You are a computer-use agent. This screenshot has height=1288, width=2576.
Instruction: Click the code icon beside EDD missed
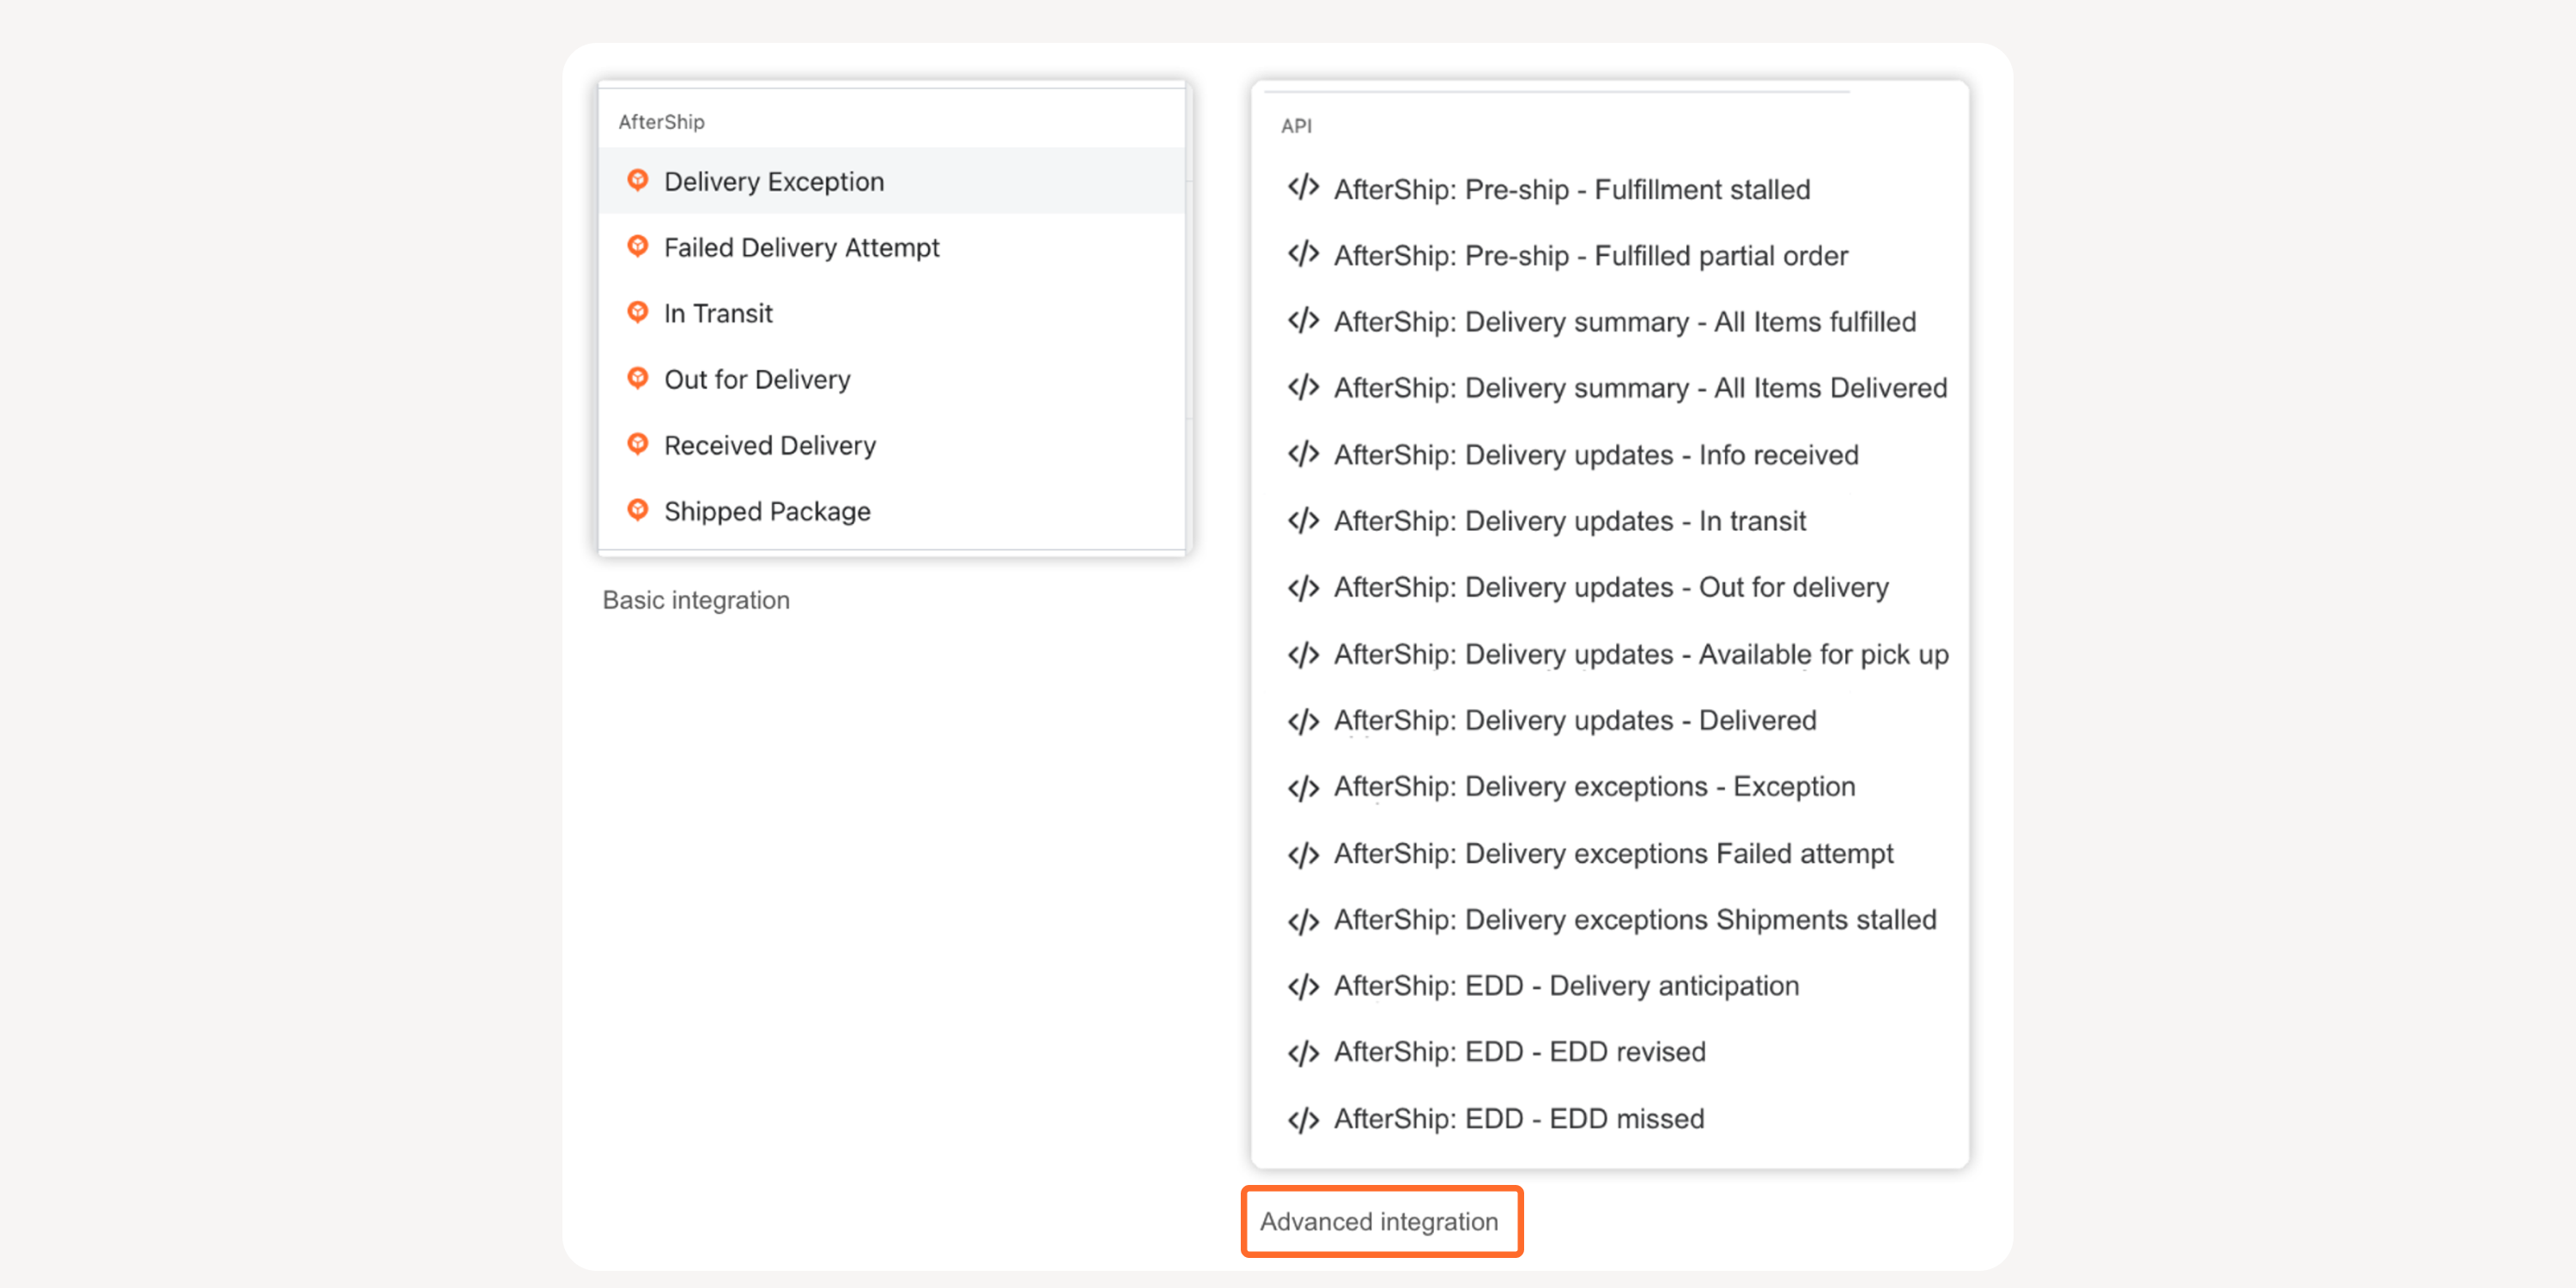1303,1119
